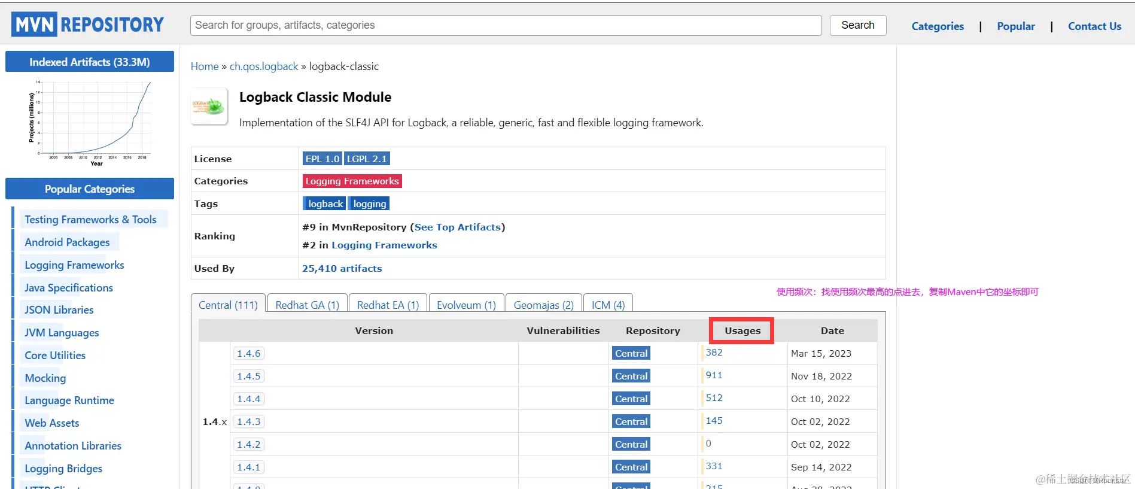Open the Categories top menu
Viewport: 1135px width, 489px height.
938,26
